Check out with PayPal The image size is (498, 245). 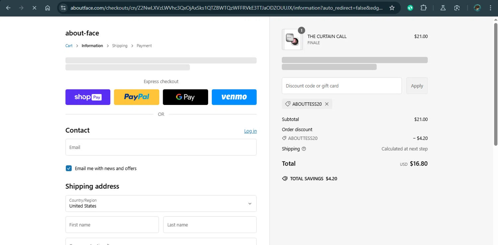pyautogui.click(x=136, y=97)
